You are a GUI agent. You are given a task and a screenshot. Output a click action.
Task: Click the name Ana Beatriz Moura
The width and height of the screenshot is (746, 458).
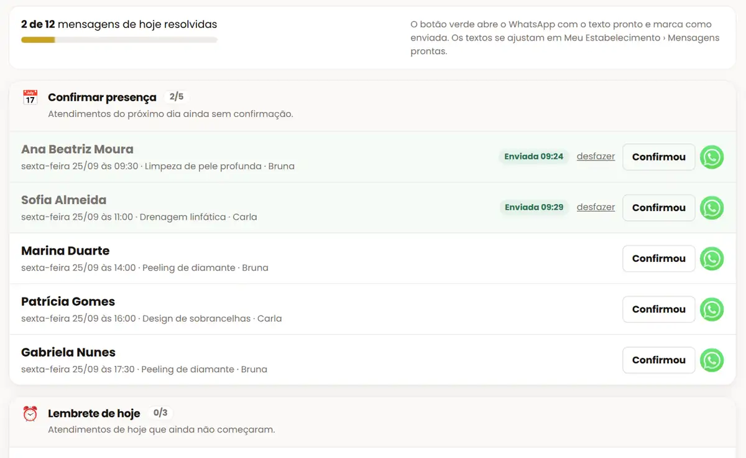(x=77, y=149)
